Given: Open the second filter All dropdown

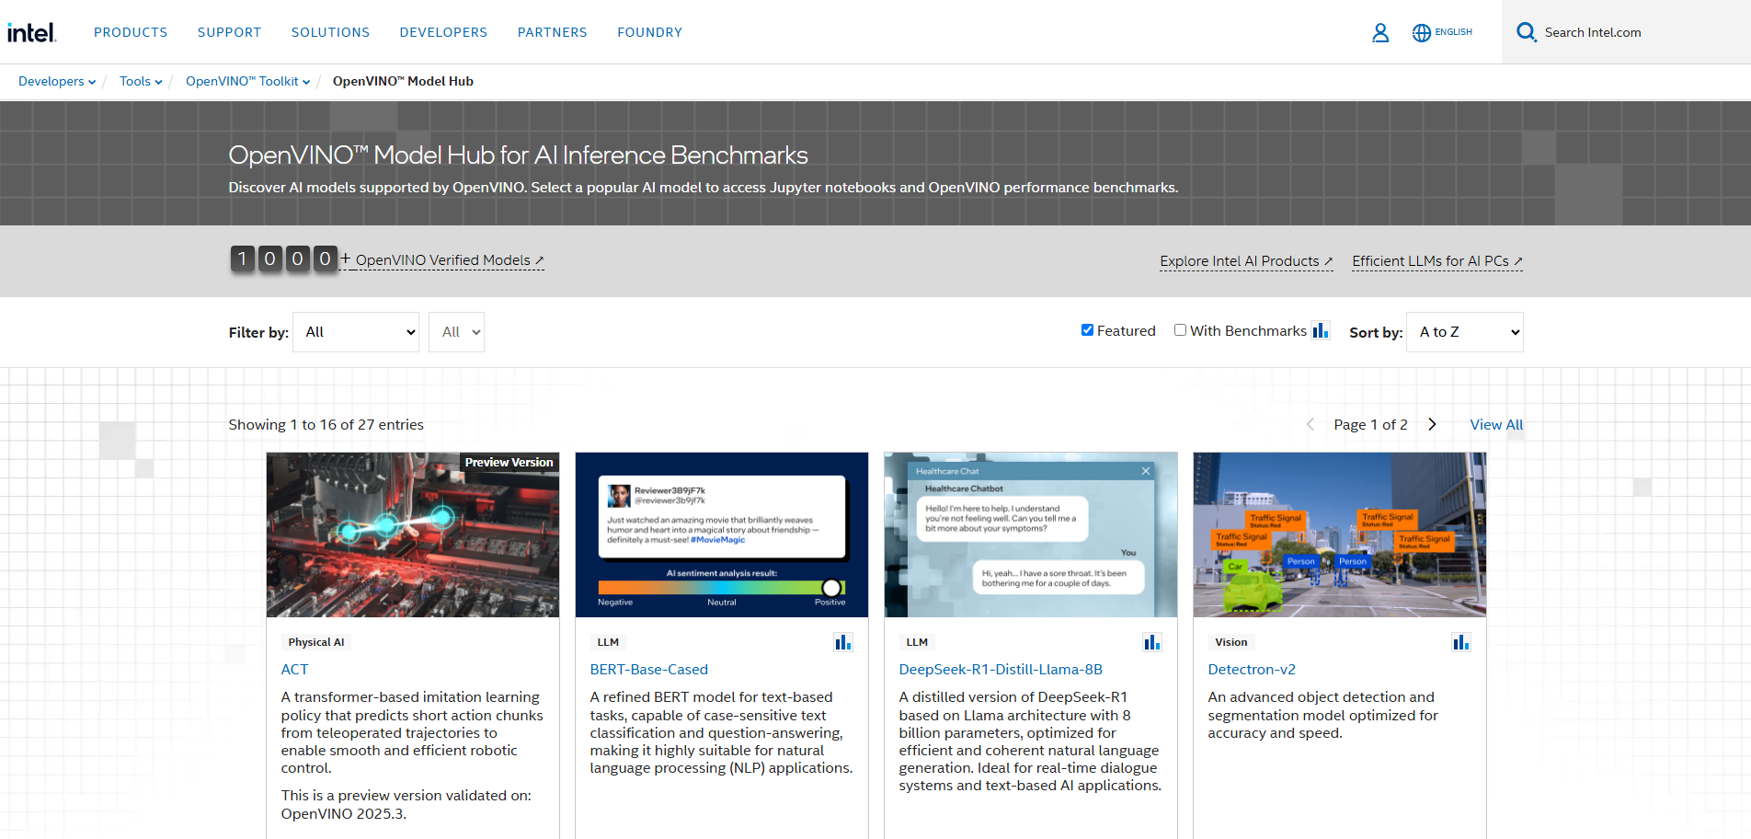Looking at the screenshot, I should [456, 332].
